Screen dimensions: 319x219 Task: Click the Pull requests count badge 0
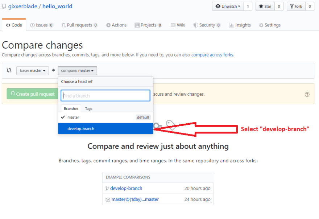point(95,25)
